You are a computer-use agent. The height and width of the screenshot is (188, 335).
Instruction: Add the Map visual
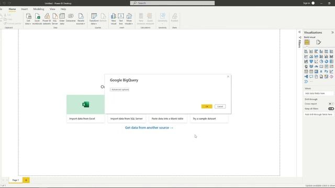[x=306, y=66]
